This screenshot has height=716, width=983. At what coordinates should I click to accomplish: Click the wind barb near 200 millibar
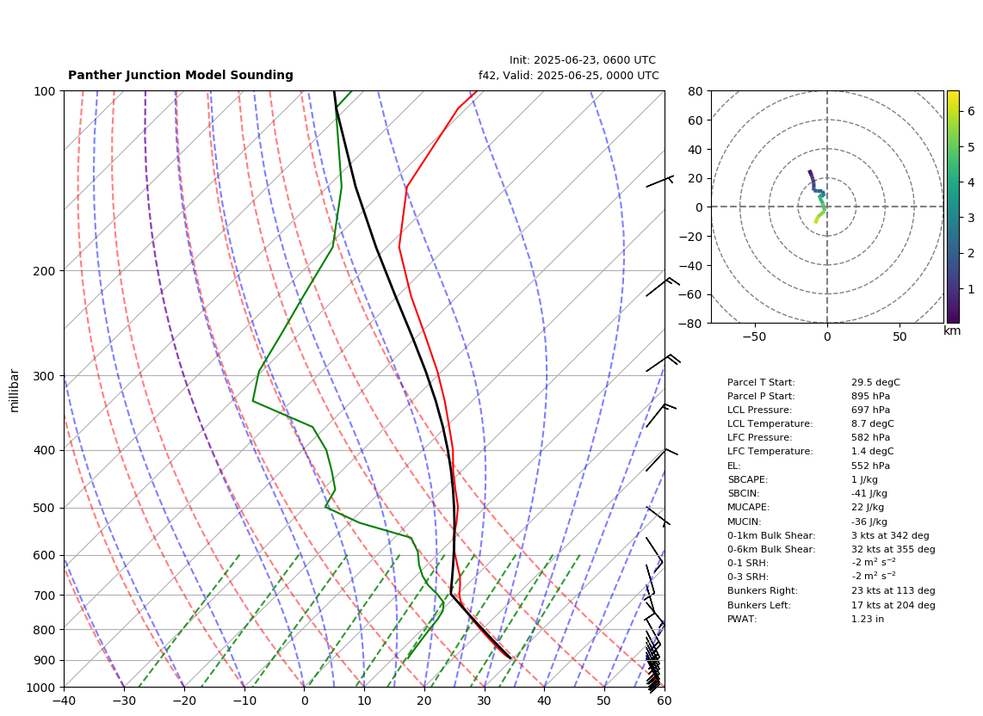click(664, 287)
